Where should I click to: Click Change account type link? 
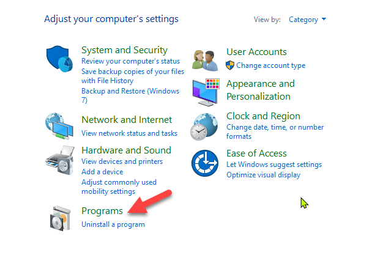270,65
